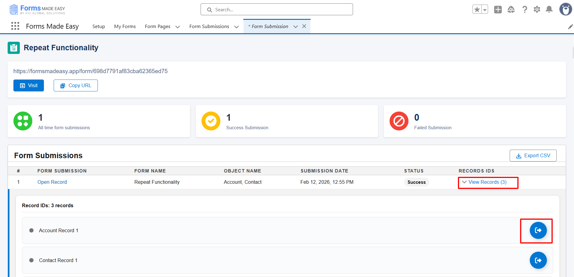The image size is (574, 277).
Task: Click the Favorites star icon
Action: coord(477,10)
